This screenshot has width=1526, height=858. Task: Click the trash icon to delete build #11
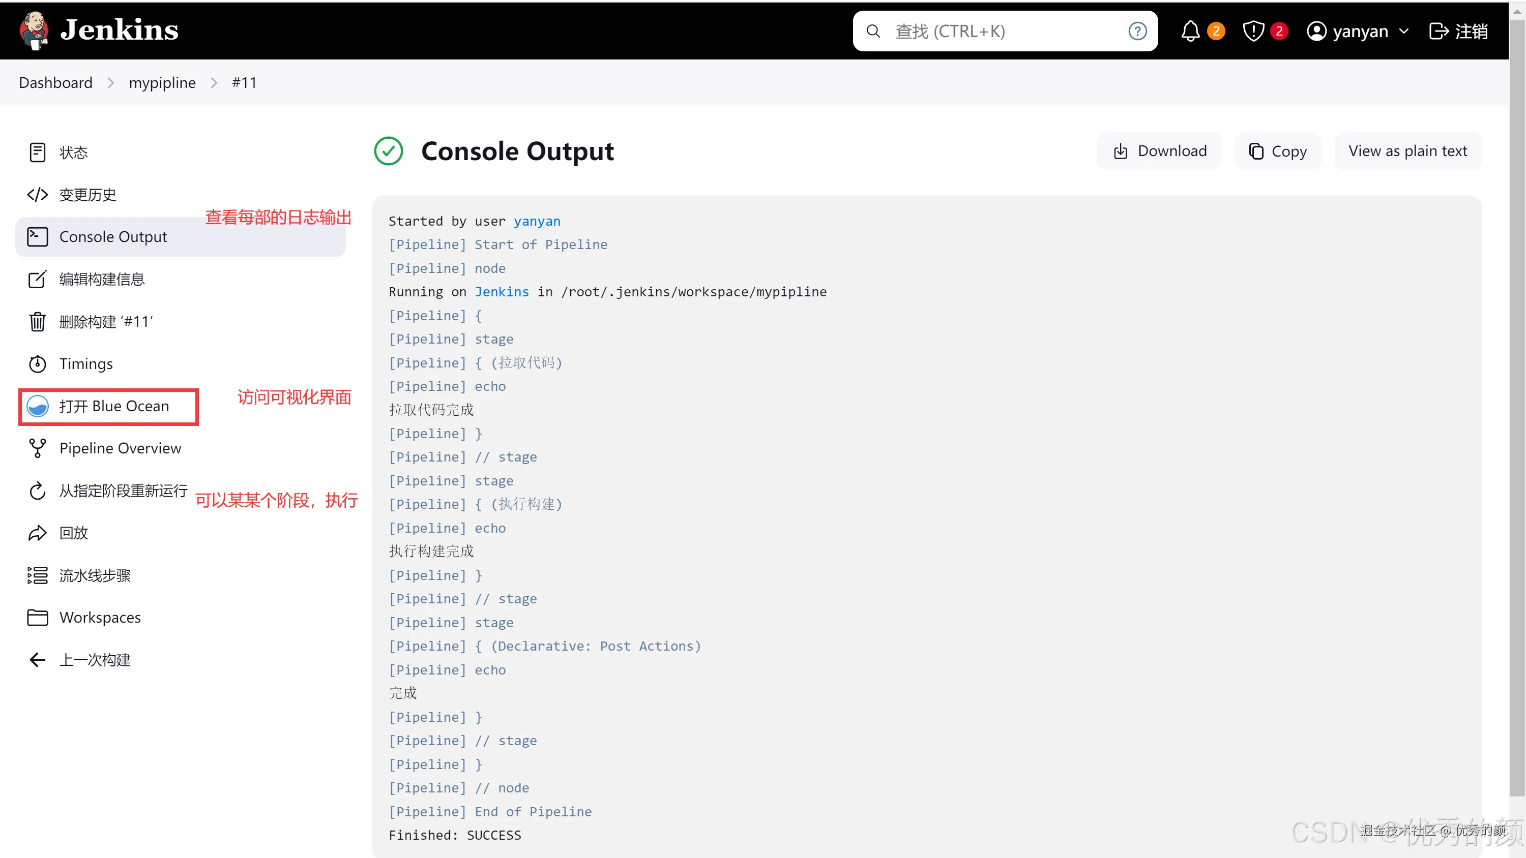click(x=37, y=322)
